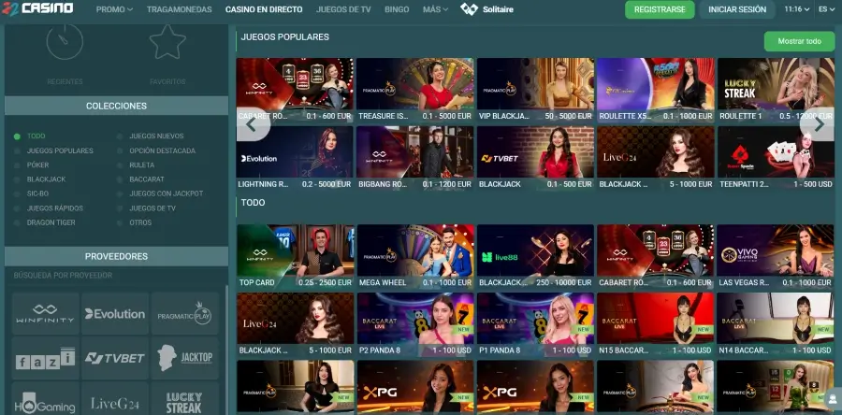Open the TVBET Blackjack game thumbnail
This screenshot has height=415, width=842.
(535, 152)
